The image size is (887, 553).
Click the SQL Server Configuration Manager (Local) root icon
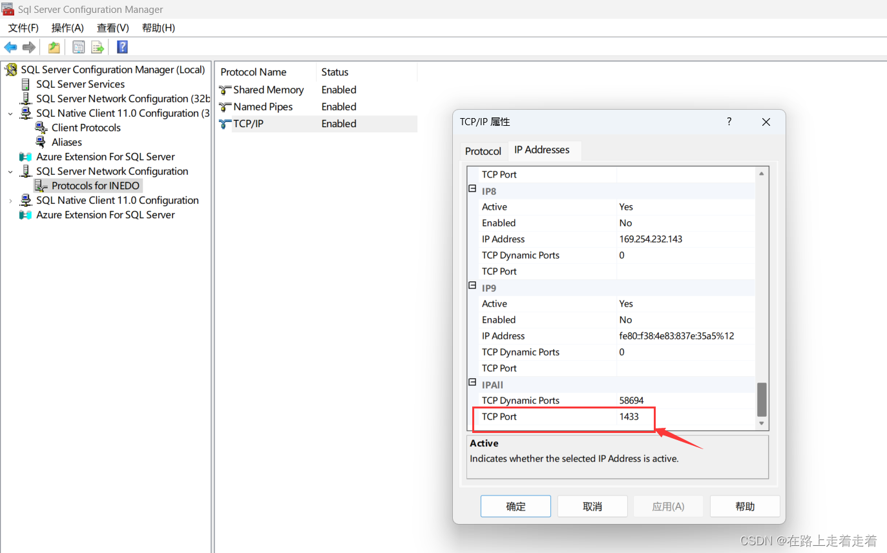pyautogui.click(x=12, y=70)
